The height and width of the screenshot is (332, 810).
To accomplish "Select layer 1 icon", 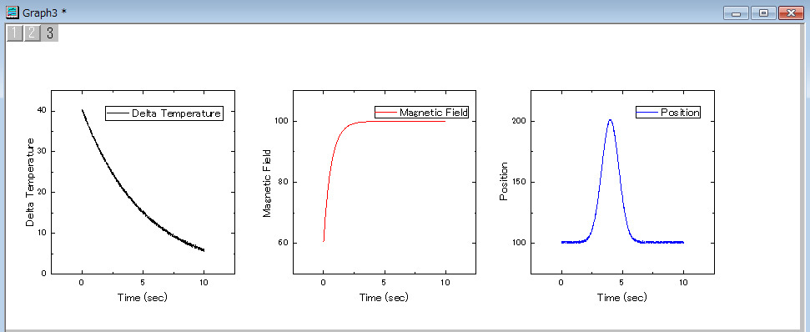I will click(x=15, y=33).
